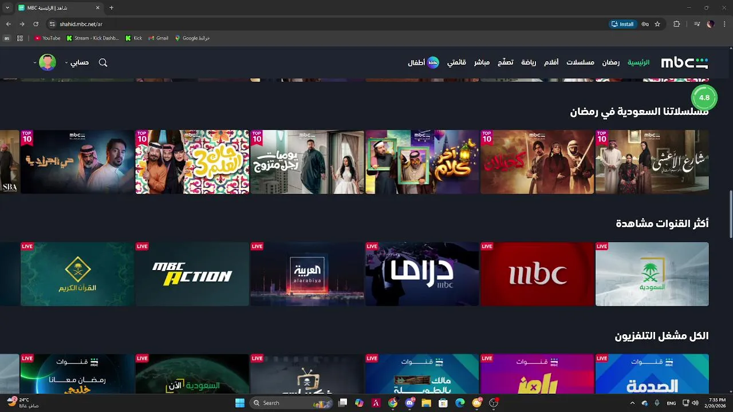
Task: Open the آخر كلام series thumbnail
Action: point(422,162)
